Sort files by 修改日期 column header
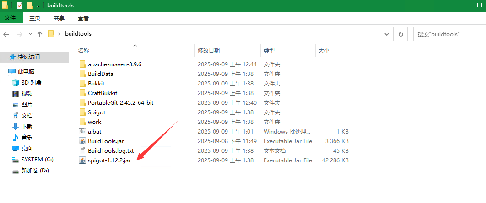 tap(209, 50)
